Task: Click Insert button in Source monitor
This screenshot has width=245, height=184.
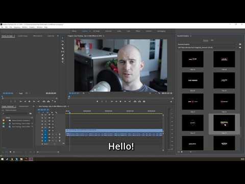Action: point(44,101)
